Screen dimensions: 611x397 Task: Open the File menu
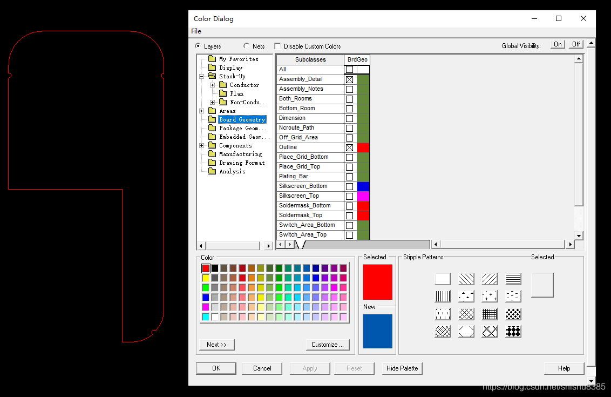coord(196,31)
